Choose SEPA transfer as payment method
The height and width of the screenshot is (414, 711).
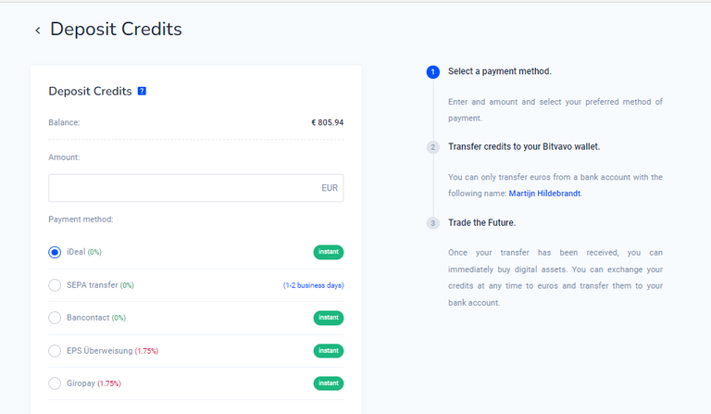coord(55,285)
